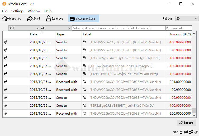Screen dimensions: 199x136
Task: Click the scroll down arrow of transaction list
Action: pos(194,115)
